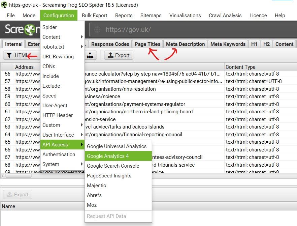Click the frog icon in the title bar
Image resolution: width=297 pixels, height=226 pixels.
point(4,5)
